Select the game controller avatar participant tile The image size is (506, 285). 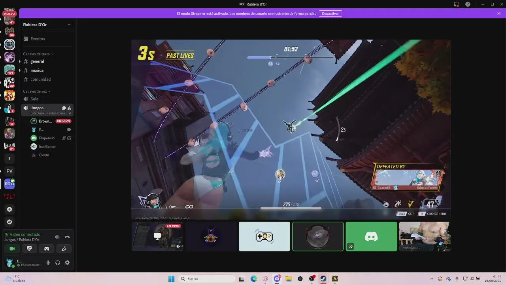coord(264,236)
